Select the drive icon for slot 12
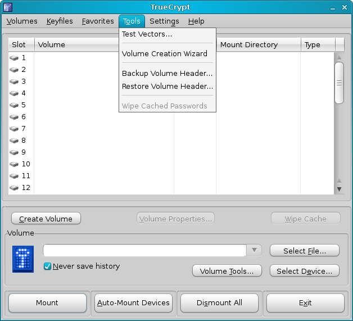This screenshot has width=353, height=321. click(14, 188)
